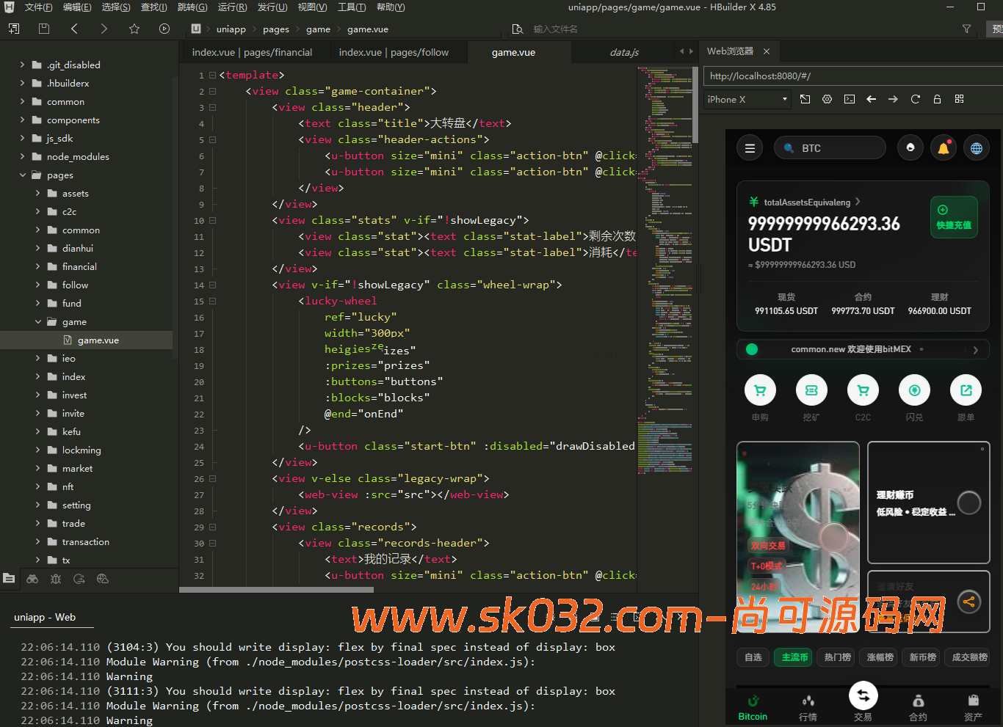Click the QR code icon in browser toolbar
This screenshot has height=727, width=1003.
tap(959, 99)
